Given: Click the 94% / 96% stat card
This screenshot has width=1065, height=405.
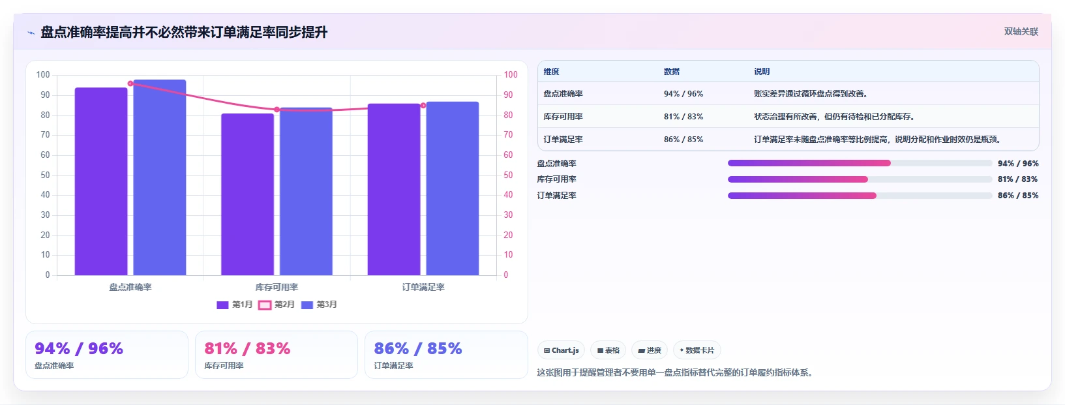Looking at the screenshot, I should pyautogui.click(x=107, y=355).
